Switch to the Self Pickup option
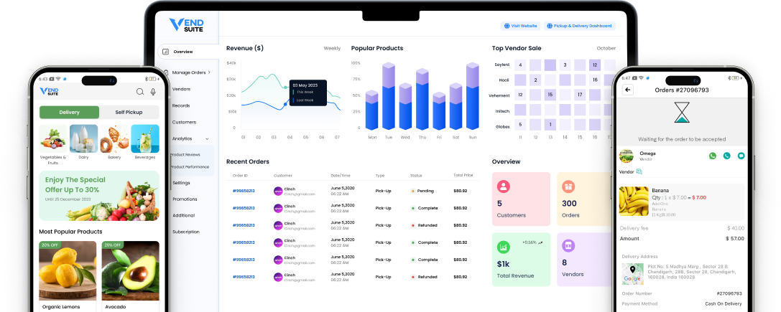The width and height of the screenshot is (781, 312). pyautogui.click(x=129, y=113)
